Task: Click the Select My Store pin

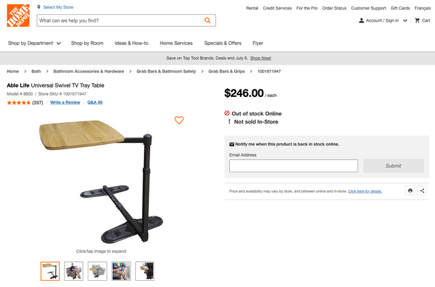Action: click(39, 7)
